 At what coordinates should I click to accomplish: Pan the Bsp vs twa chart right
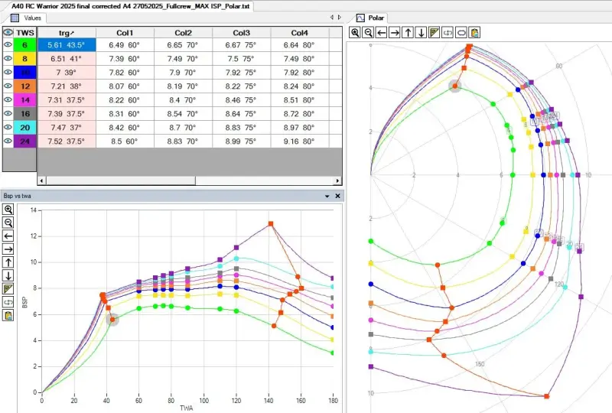8,249
